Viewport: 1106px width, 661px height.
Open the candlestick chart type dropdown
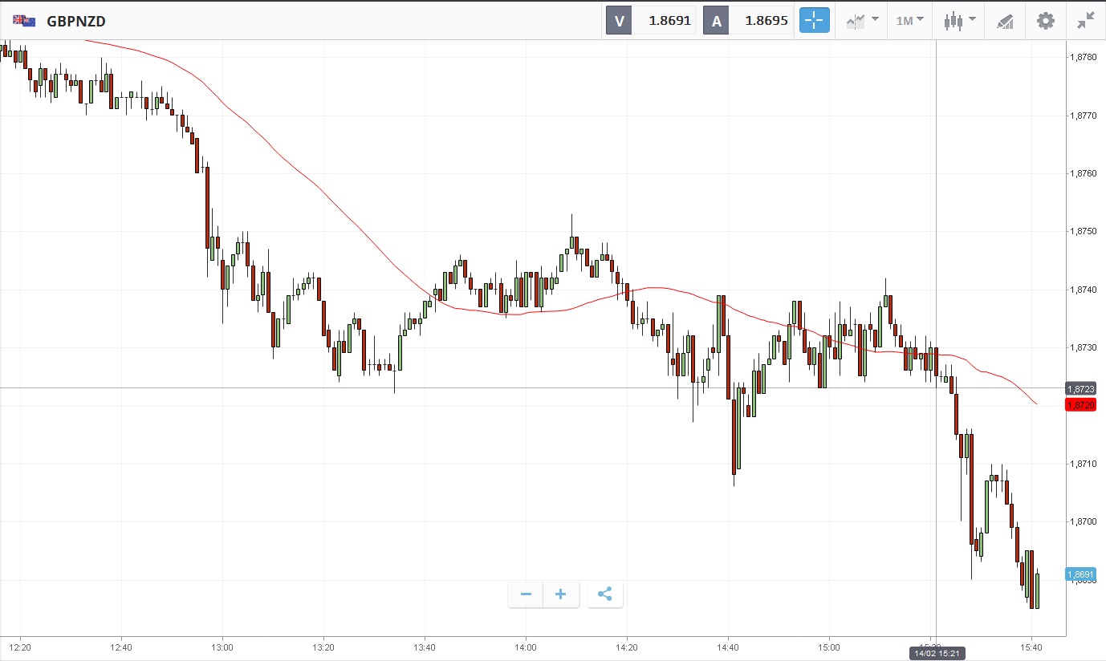pos(959,21)
